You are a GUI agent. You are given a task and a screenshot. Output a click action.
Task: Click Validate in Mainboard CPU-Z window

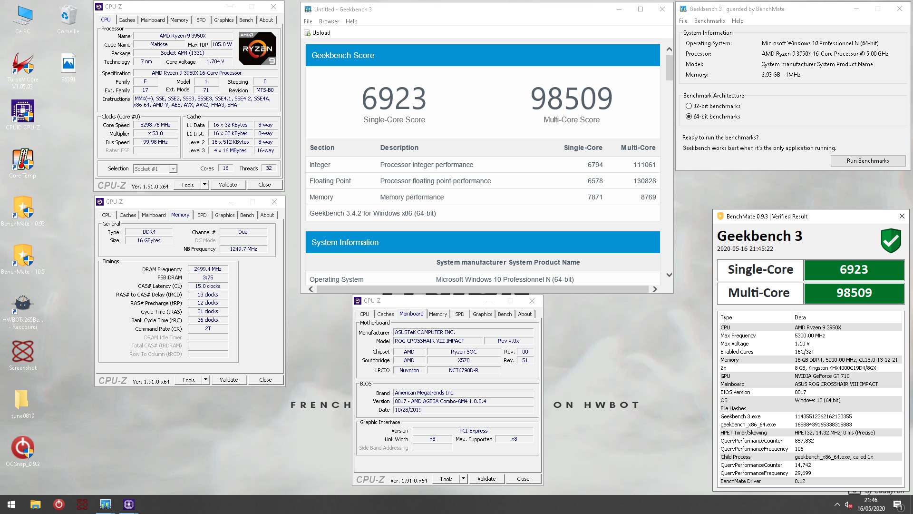[x=486, y=479]
